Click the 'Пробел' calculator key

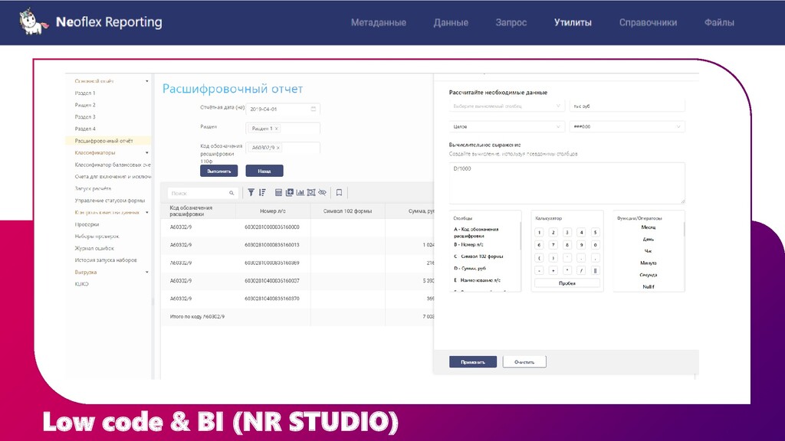click(567, 283)
